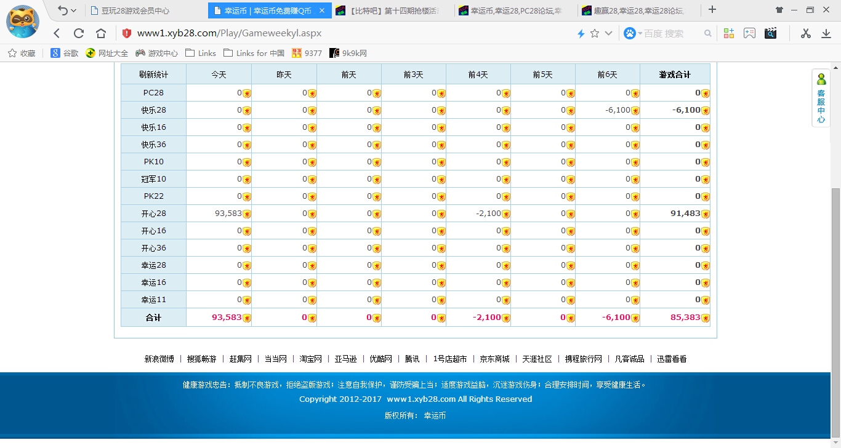Click the coin icon in 幸运11 游戏合计 cell
This screenshot has height=448, width=841.
[x=706, y=300]
